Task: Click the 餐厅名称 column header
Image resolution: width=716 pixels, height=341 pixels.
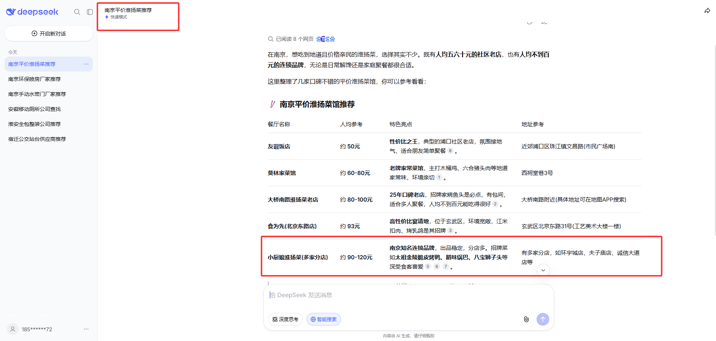Action: pos(279,124)
